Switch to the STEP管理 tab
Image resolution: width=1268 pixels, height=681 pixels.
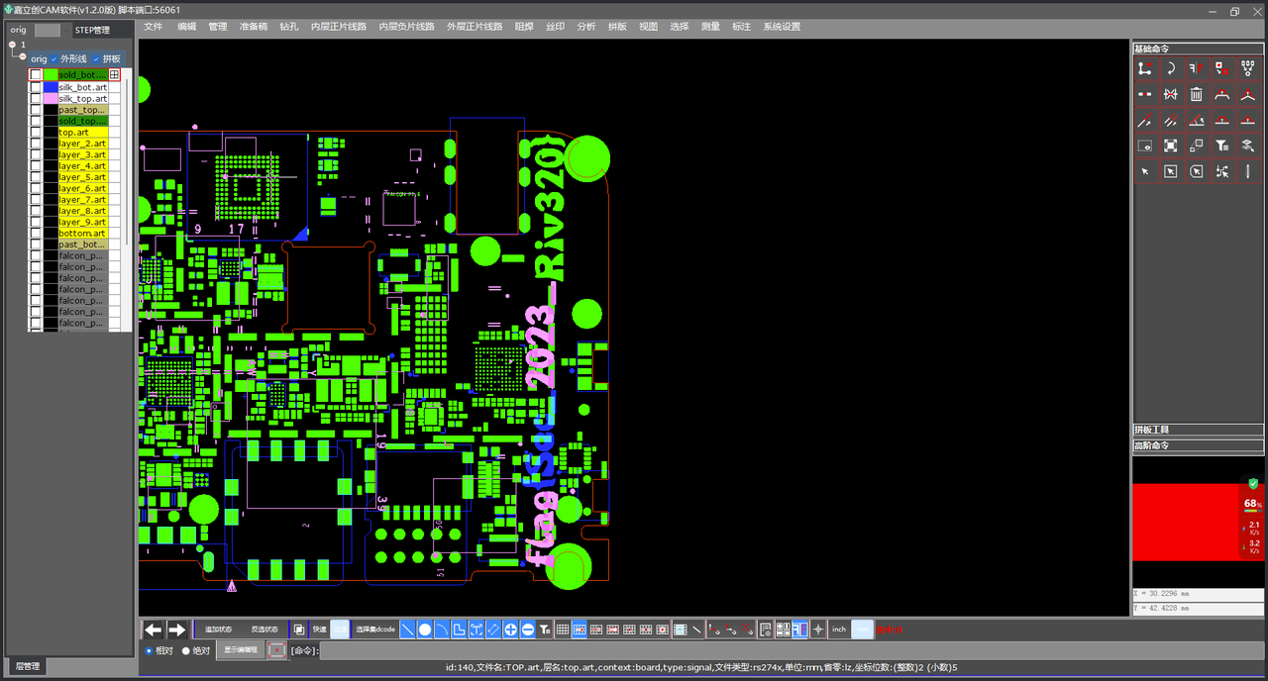click(92, 30)
